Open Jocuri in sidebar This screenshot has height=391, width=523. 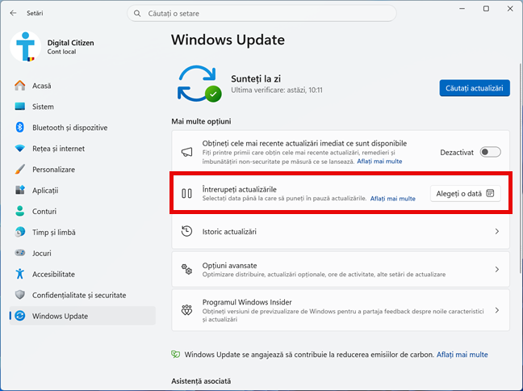(x=82, y=253)
